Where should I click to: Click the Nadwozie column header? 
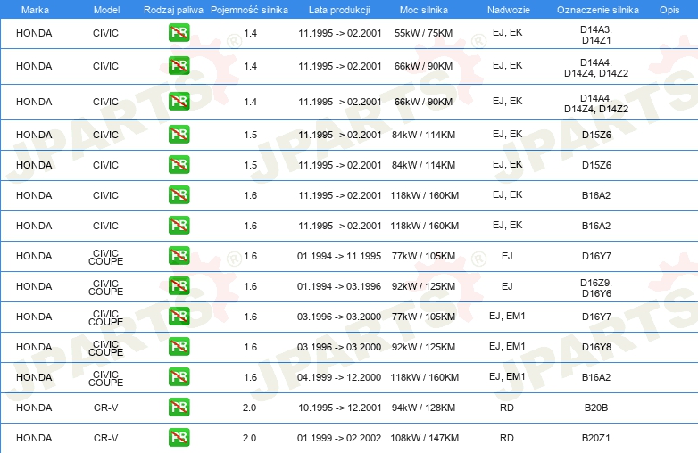point(509,10)
